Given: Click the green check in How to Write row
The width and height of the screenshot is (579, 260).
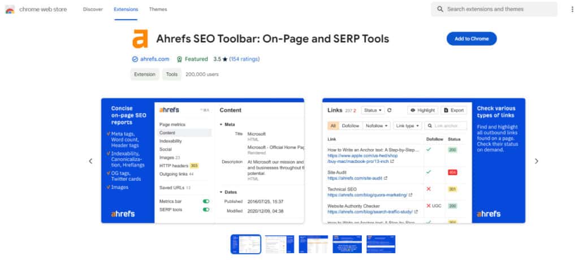Looking at the screenshot, I should pos(429,150).
